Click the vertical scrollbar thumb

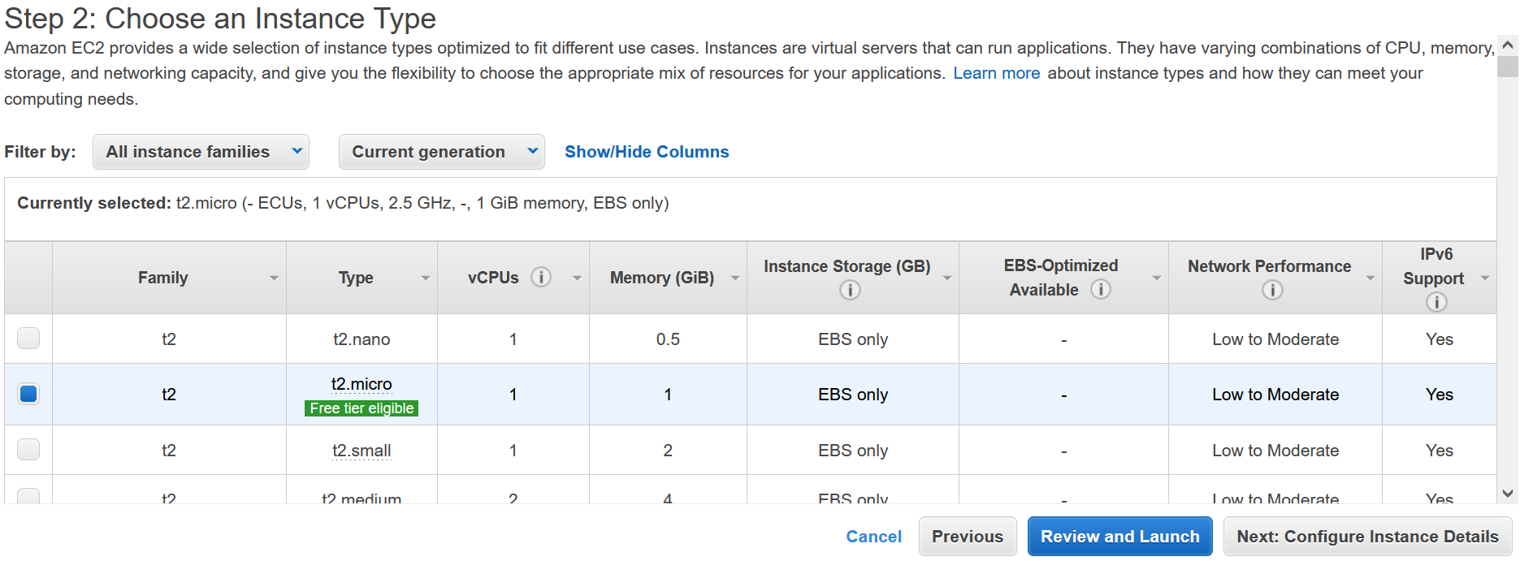click(x=1508, y=67)
